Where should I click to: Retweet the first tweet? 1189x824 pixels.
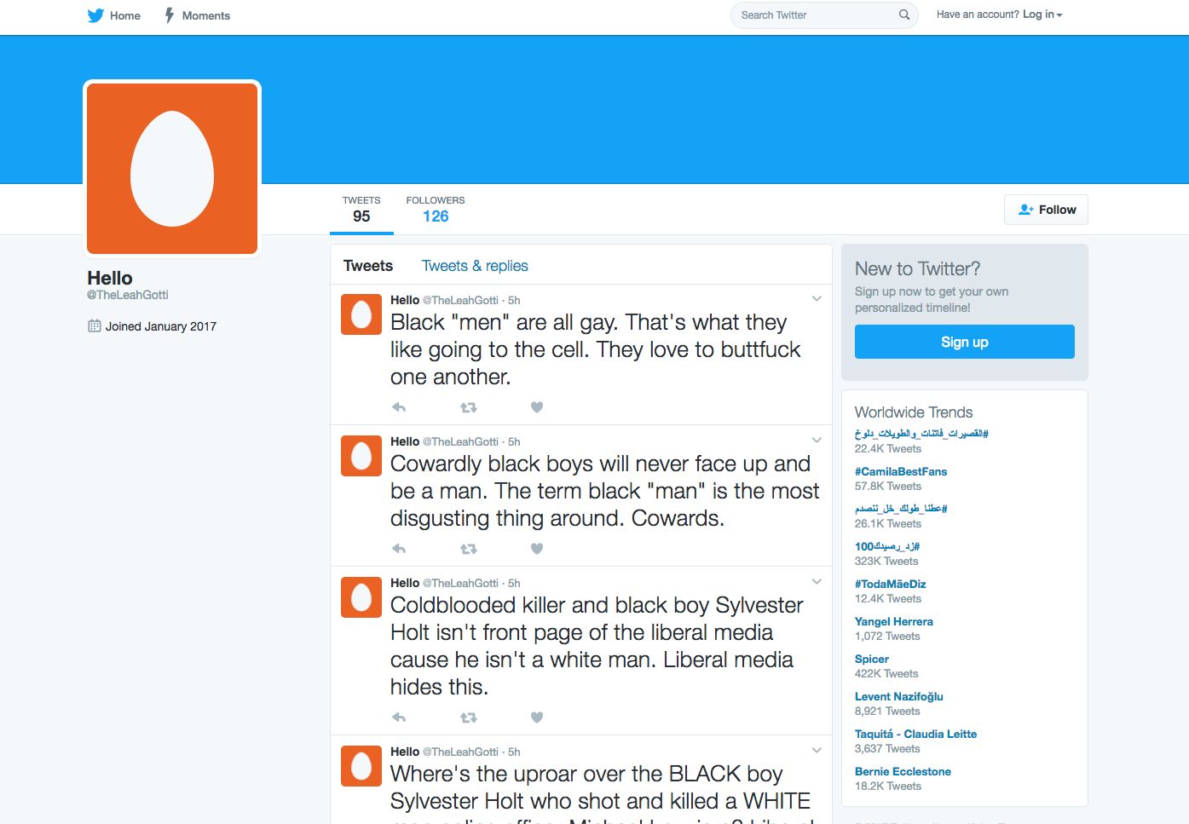(x=468, y=407)
